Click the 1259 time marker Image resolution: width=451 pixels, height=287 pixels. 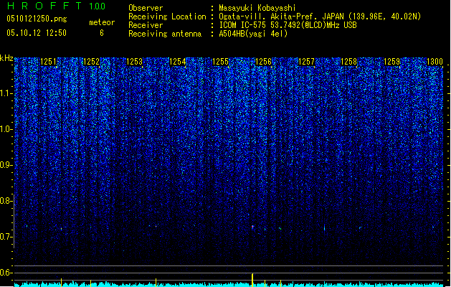pos(392,62)
